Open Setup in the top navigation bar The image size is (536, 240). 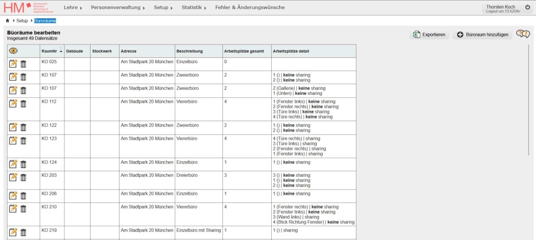[x=163, y=7]
